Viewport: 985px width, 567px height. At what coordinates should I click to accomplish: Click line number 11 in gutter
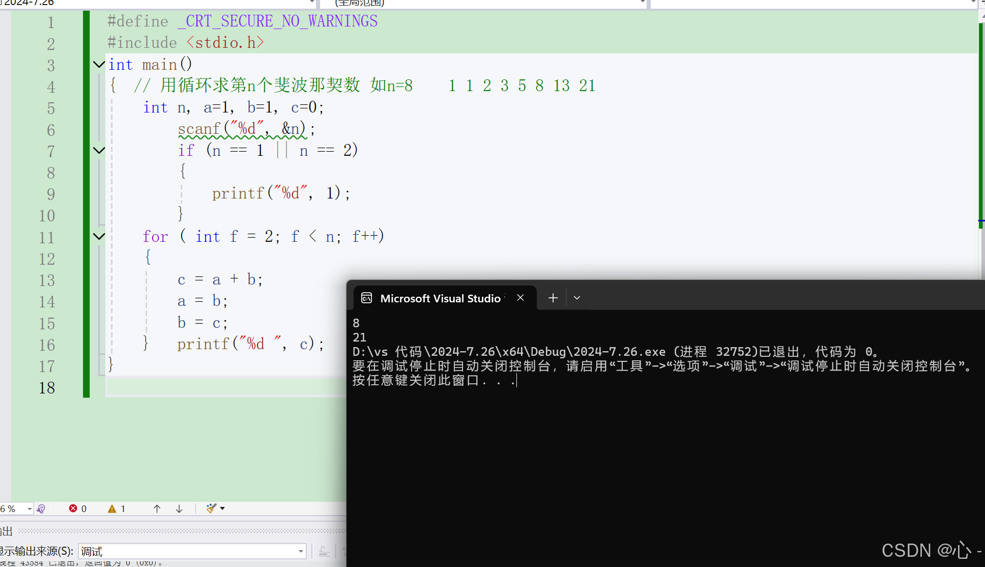47,237
